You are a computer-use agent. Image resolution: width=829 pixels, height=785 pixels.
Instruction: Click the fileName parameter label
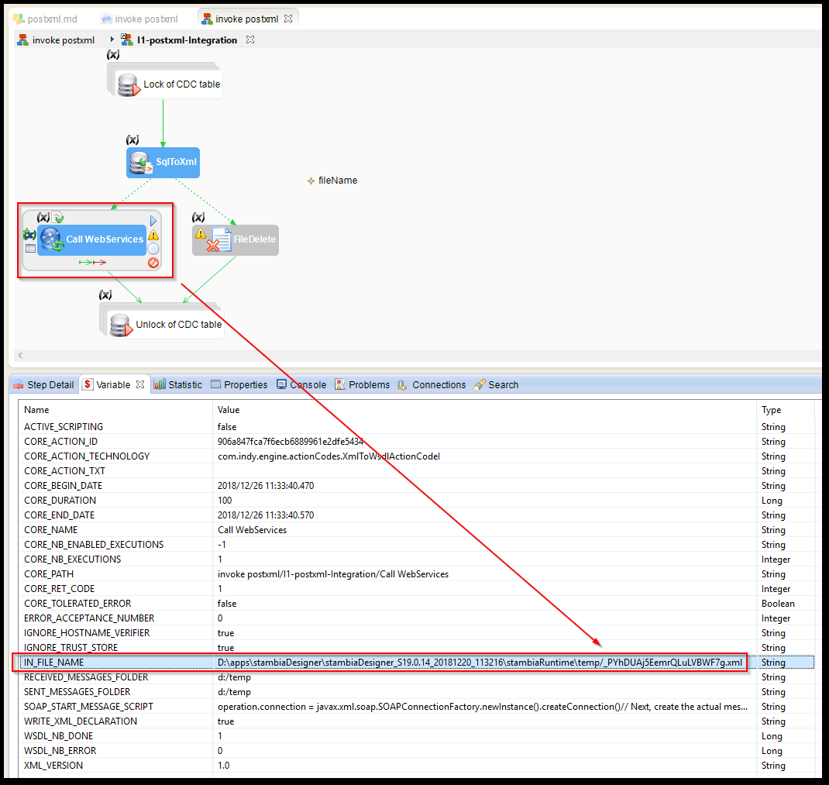pyautogui.click(x=337, y=180)
